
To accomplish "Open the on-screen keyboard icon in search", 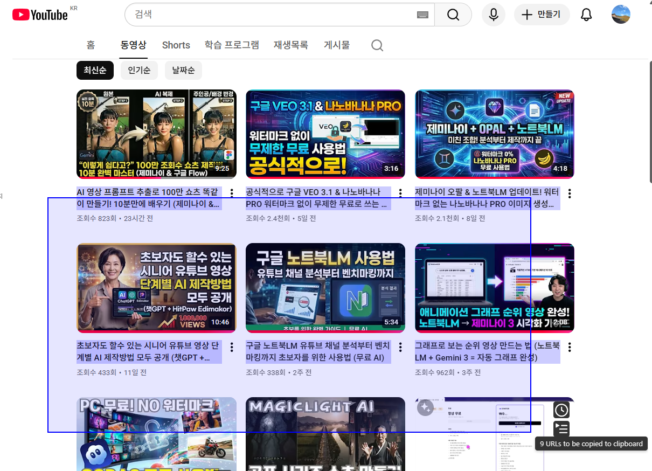I will point(423,15).
